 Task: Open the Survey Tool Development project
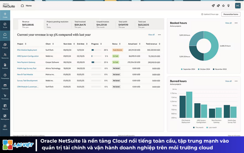tap(27, 80)
